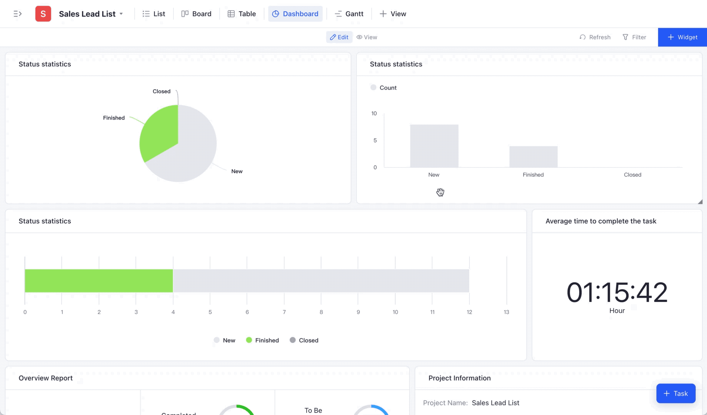Click the Table view grid icon
The width and height of the screenshot is (707, 415).
point(231,14)
